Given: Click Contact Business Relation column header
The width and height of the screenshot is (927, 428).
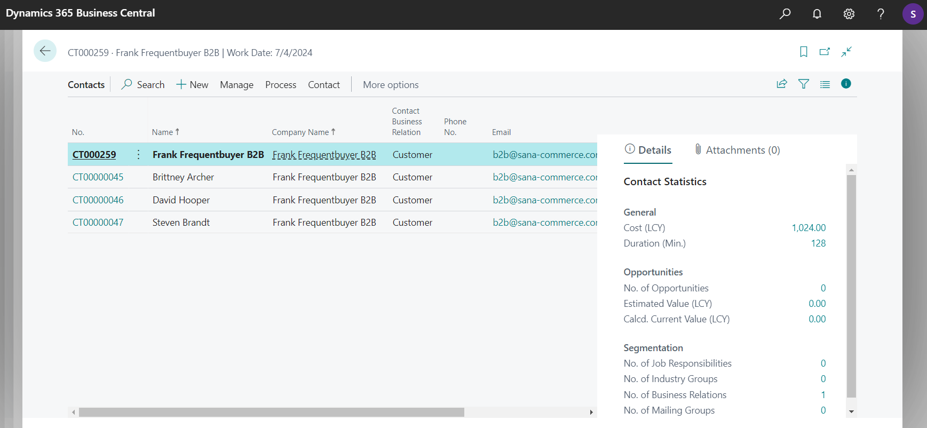Looking at the screenshot, I should [407, 122].
